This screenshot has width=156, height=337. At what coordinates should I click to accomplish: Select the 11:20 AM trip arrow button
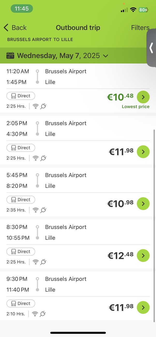point(143,97)
